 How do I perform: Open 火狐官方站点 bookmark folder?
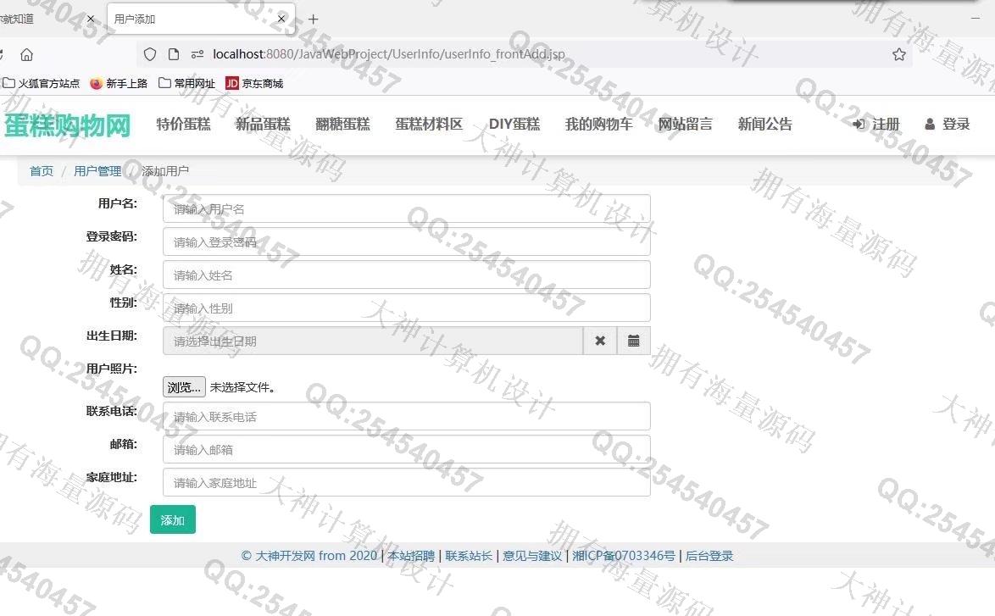42,83
